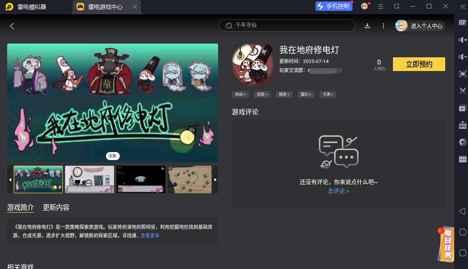Image resolution: width=468 pixels, height=269 pixels.
Task: Click the 更新时间: 2025-07-14 text
Action: (x=304, y=61)
